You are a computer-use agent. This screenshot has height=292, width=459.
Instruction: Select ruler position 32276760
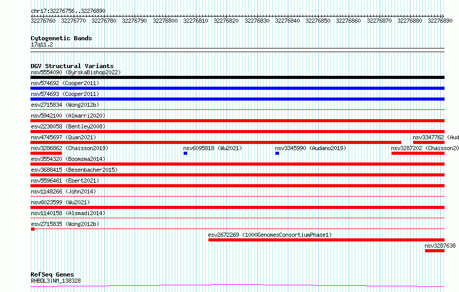pyautogui.click(x=43, y=21)
